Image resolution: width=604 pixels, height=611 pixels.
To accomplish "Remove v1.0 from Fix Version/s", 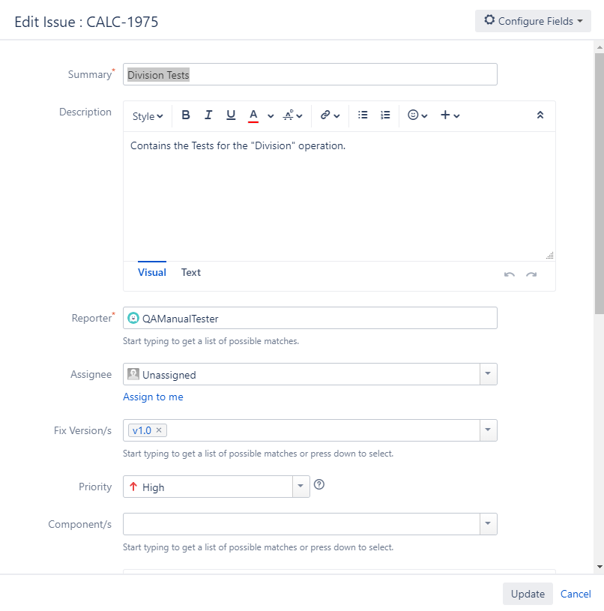I will click(x=159, y=430).
